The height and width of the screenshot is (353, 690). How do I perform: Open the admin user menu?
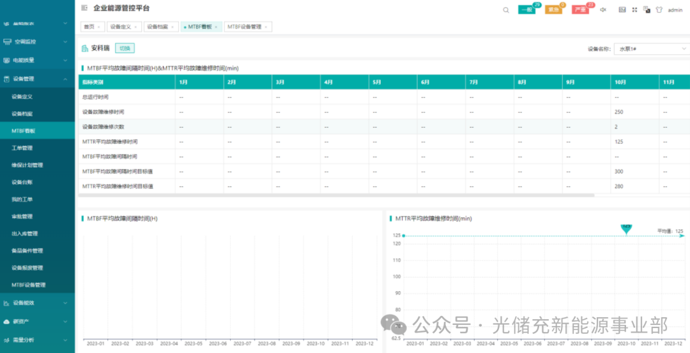[675, 10]
